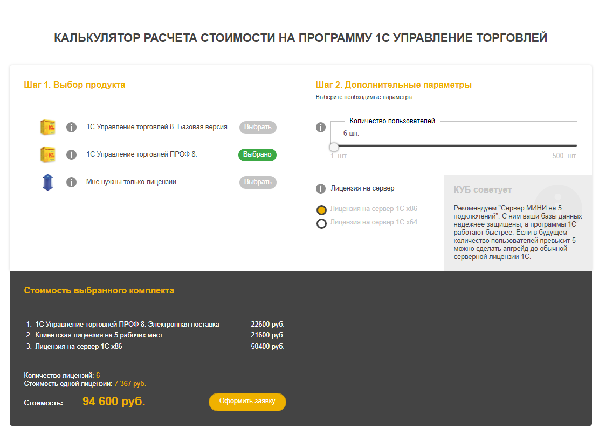Image resolution: width=606 pixels, height=429 pixels.
Task: Click the Оформить заявку button
Action: 247,402
